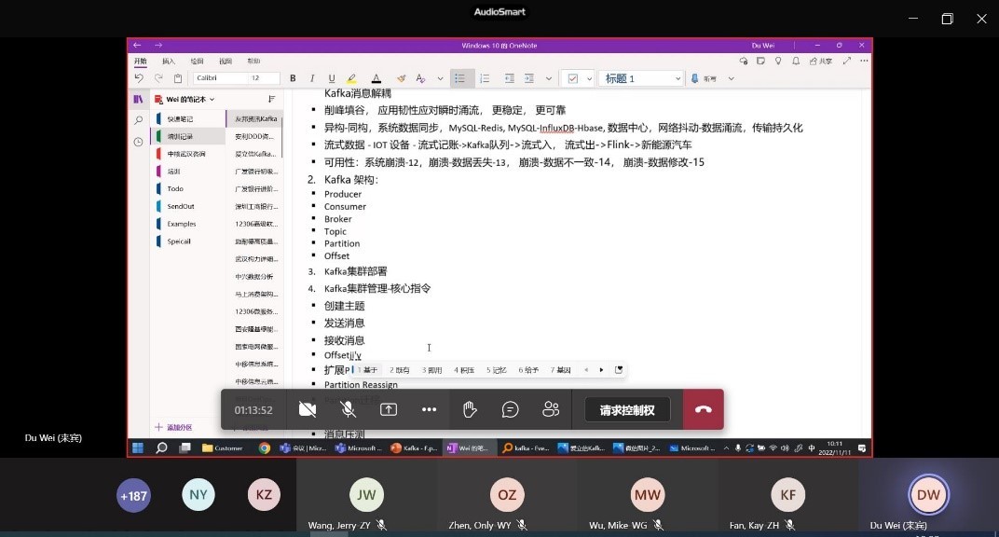This screenshot has width=999, height=537.
Task: Select Du Wei presenter tile
Action: [928, 497]
